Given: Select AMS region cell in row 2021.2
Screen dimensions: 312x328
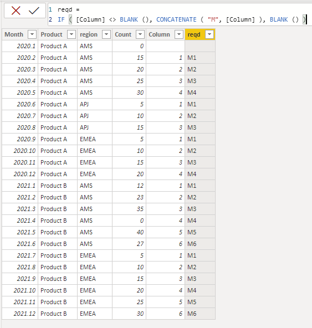Looking at the screenshot, I should click(x=95, y=197).
